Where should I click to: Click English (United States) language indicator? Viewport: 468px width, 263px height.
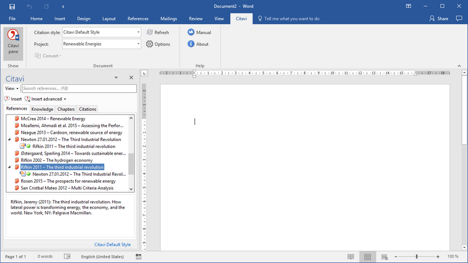click(102, 256)
